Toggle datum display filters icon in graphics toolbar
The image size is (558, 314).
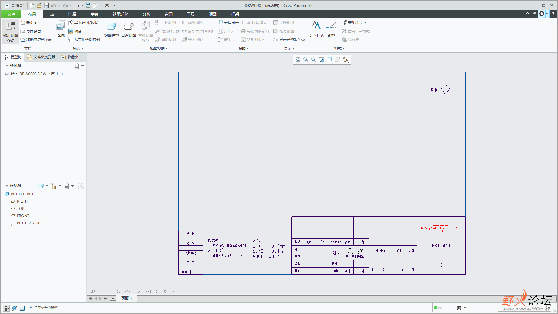tap(346, 60)
